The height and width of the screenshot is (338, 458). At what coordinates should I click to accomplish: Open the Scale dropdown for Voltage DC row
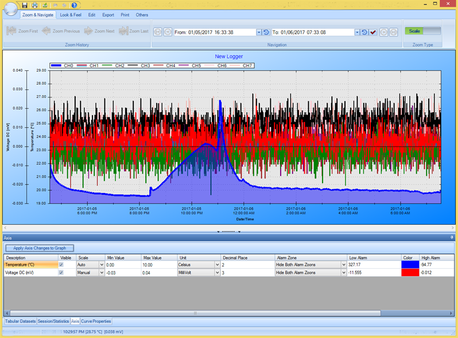pyautogui.click(x=102, y=273)
